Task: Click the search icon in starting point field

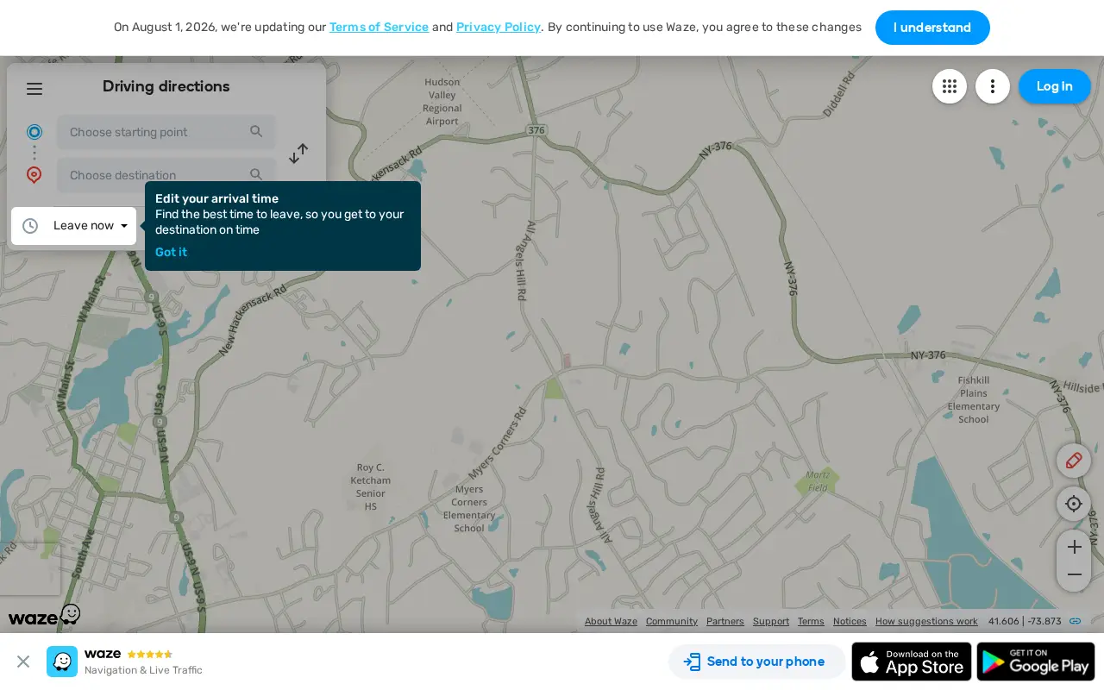Action: [x=256, y=131]
